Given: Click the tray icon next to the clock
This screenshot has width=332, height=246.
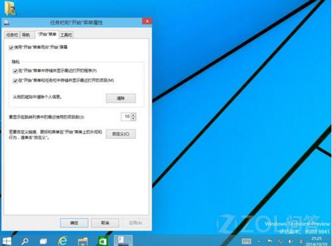Looking at the screenshot, I should pyautogui.click(x=301, y=241).
